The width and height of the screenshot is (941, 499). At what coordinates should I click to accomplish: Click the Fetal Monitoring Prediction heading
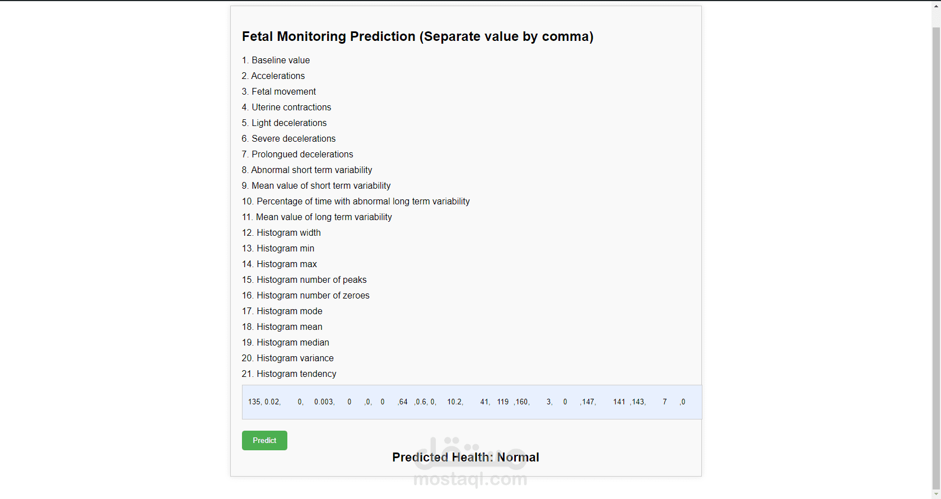417,36
